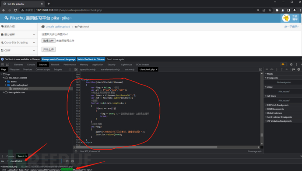Switch to the Console drawer tab
The height and width of the screenshot is (171, 302).
click(10, 156)
